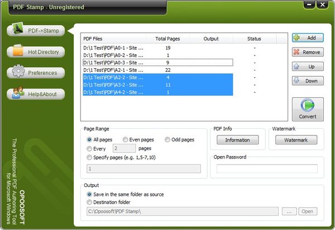Sort by the PDF Files column header
The height and width of the screenshot is (230, 335).
pos(113,39)
